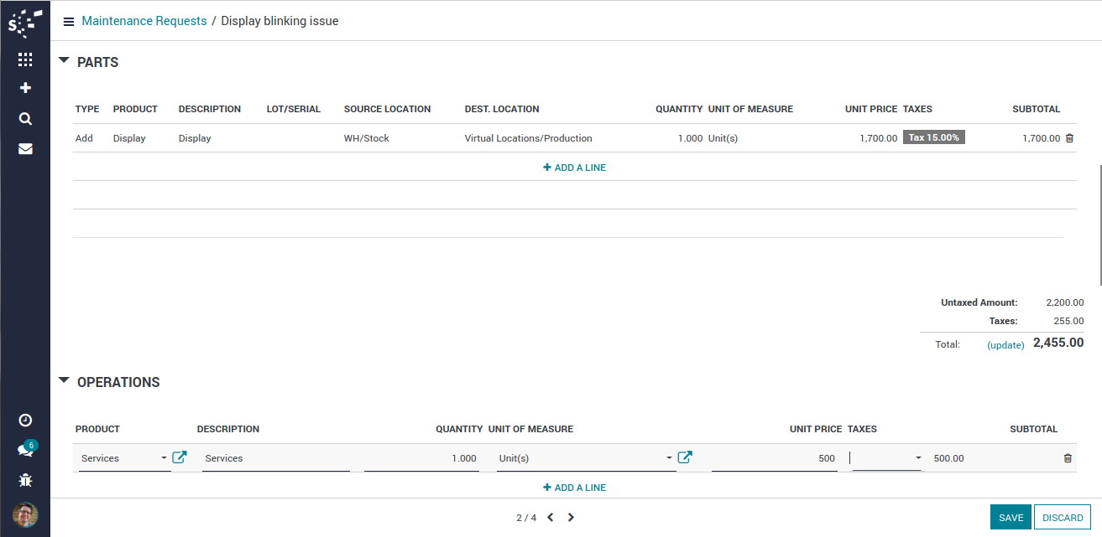The height and width of the screenshot is (537, 1102).
Task: Click the Save button
Action: pos(1011,518)
